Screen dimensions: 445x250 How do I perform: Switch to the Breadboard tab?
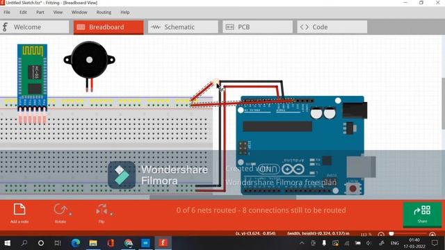pyautogui.click(x=108, y=27)
